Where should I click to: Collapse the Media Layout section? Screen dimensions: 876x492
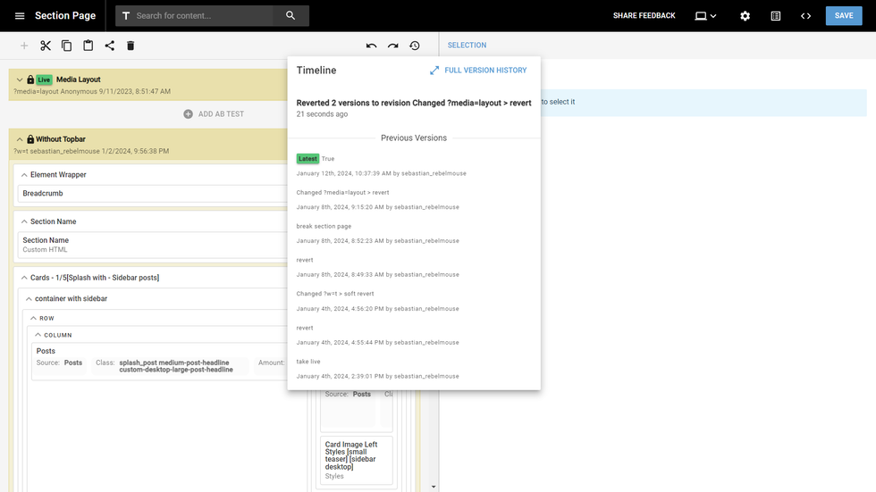point(20,79)
